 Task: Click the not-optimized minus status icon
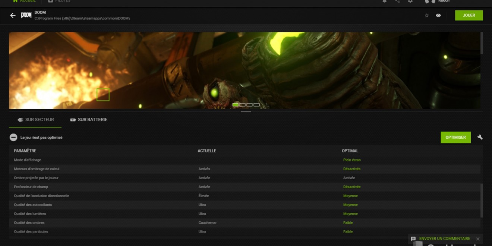pos(13,138)
